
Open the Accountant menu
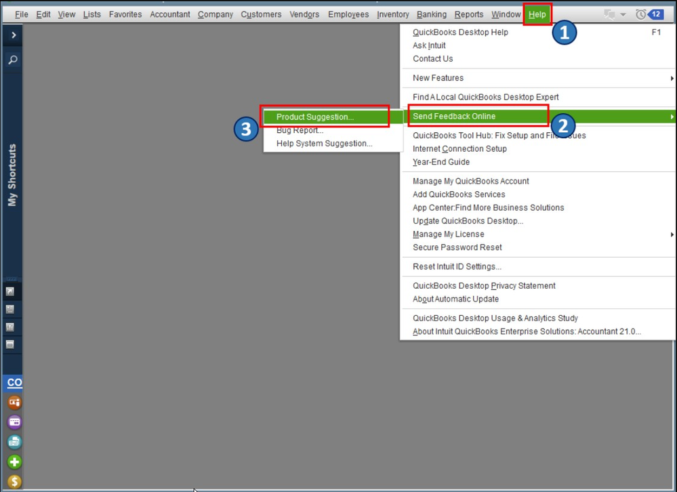click(x=169, y=14)
